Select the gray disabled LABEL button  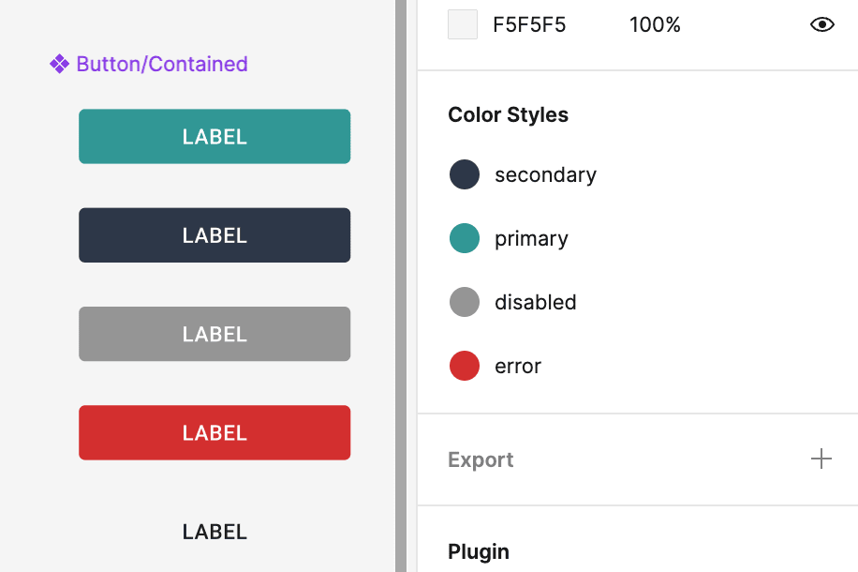(214, 334)
